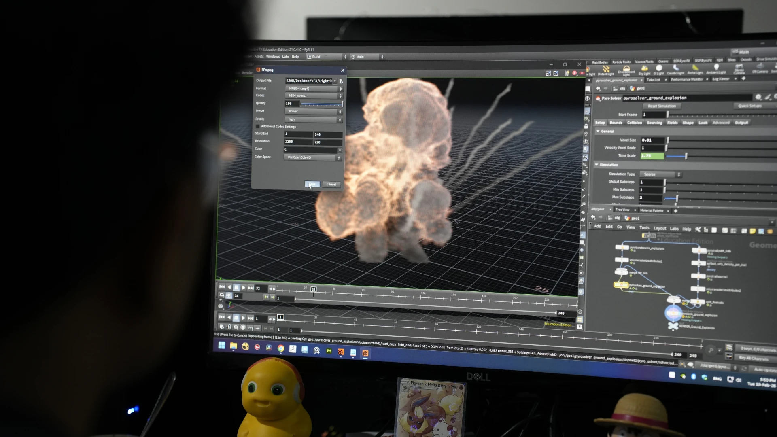Open File Explorer from taskbar
The image size is (777, 437).
pyautogui.click(x=234, y=346)
